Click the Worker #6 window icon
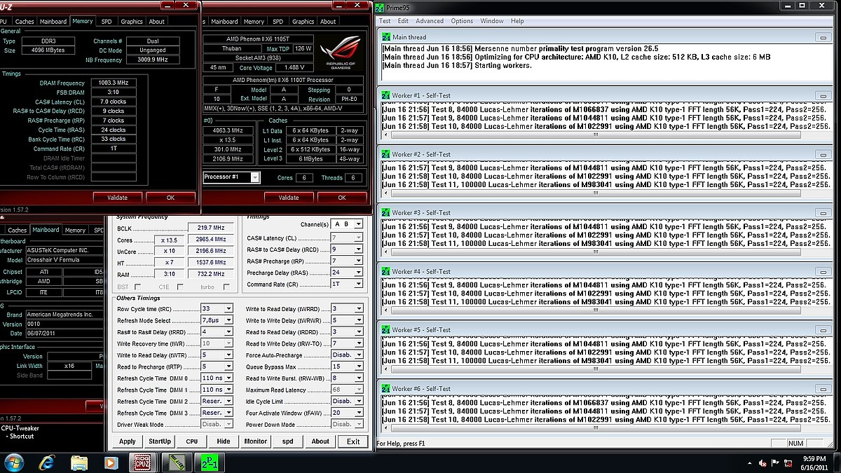The width and height of the screenshot is (841, 473). pos(385,388)
